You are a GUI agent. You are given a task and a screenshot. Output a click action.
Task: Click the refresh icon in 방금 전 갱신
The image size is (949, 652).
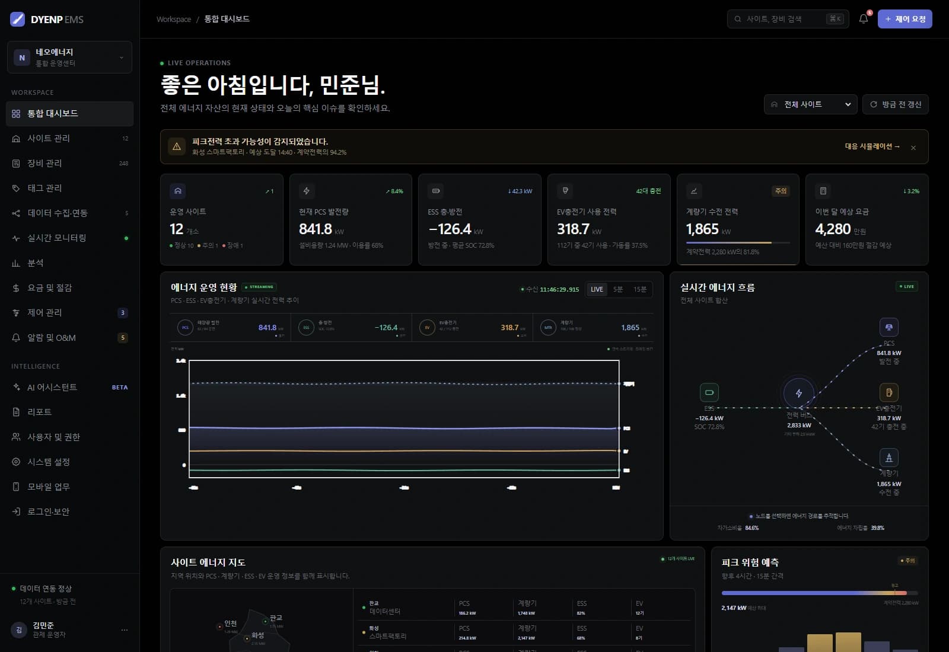[873, 104]
